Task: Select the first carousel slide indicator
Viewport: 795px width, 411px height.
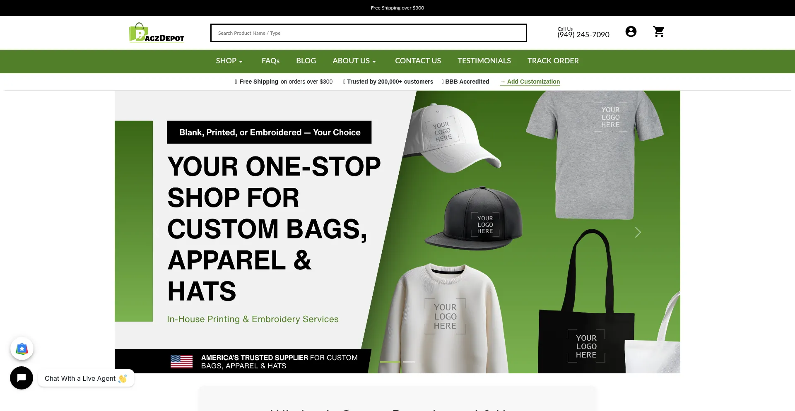Action: 390,362
